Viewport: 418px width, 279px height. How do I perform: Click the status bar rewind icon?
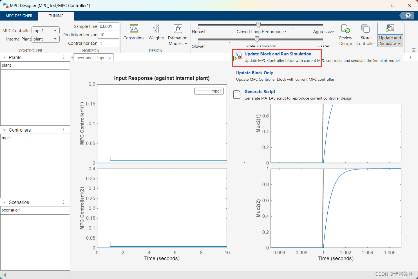(x=4, y=275)
